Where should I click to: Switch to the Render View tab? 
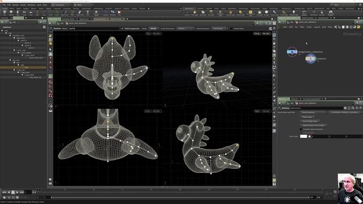point(84,19)
